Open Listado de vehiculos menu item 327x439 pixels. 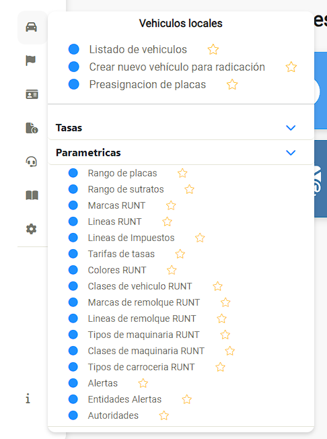pyautogui.click(x=138, y=50)
